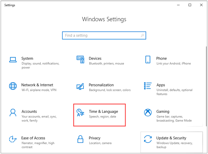Viewport: 208px width, 154px height.
Task: Click the Update & Security refresh icon
Action: pos(148,139)
